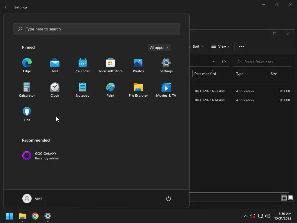
Task: Open the clock and date flyout
Action: click(283, 216)
